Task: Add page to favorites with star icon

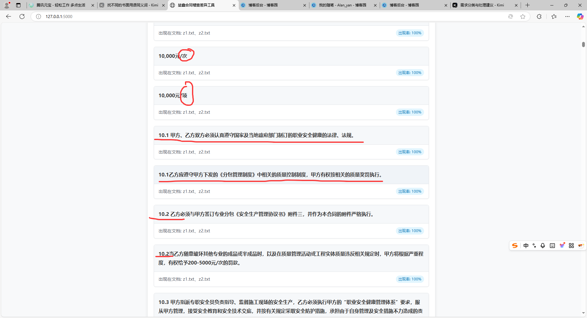Action: click(x=523, y=17)
